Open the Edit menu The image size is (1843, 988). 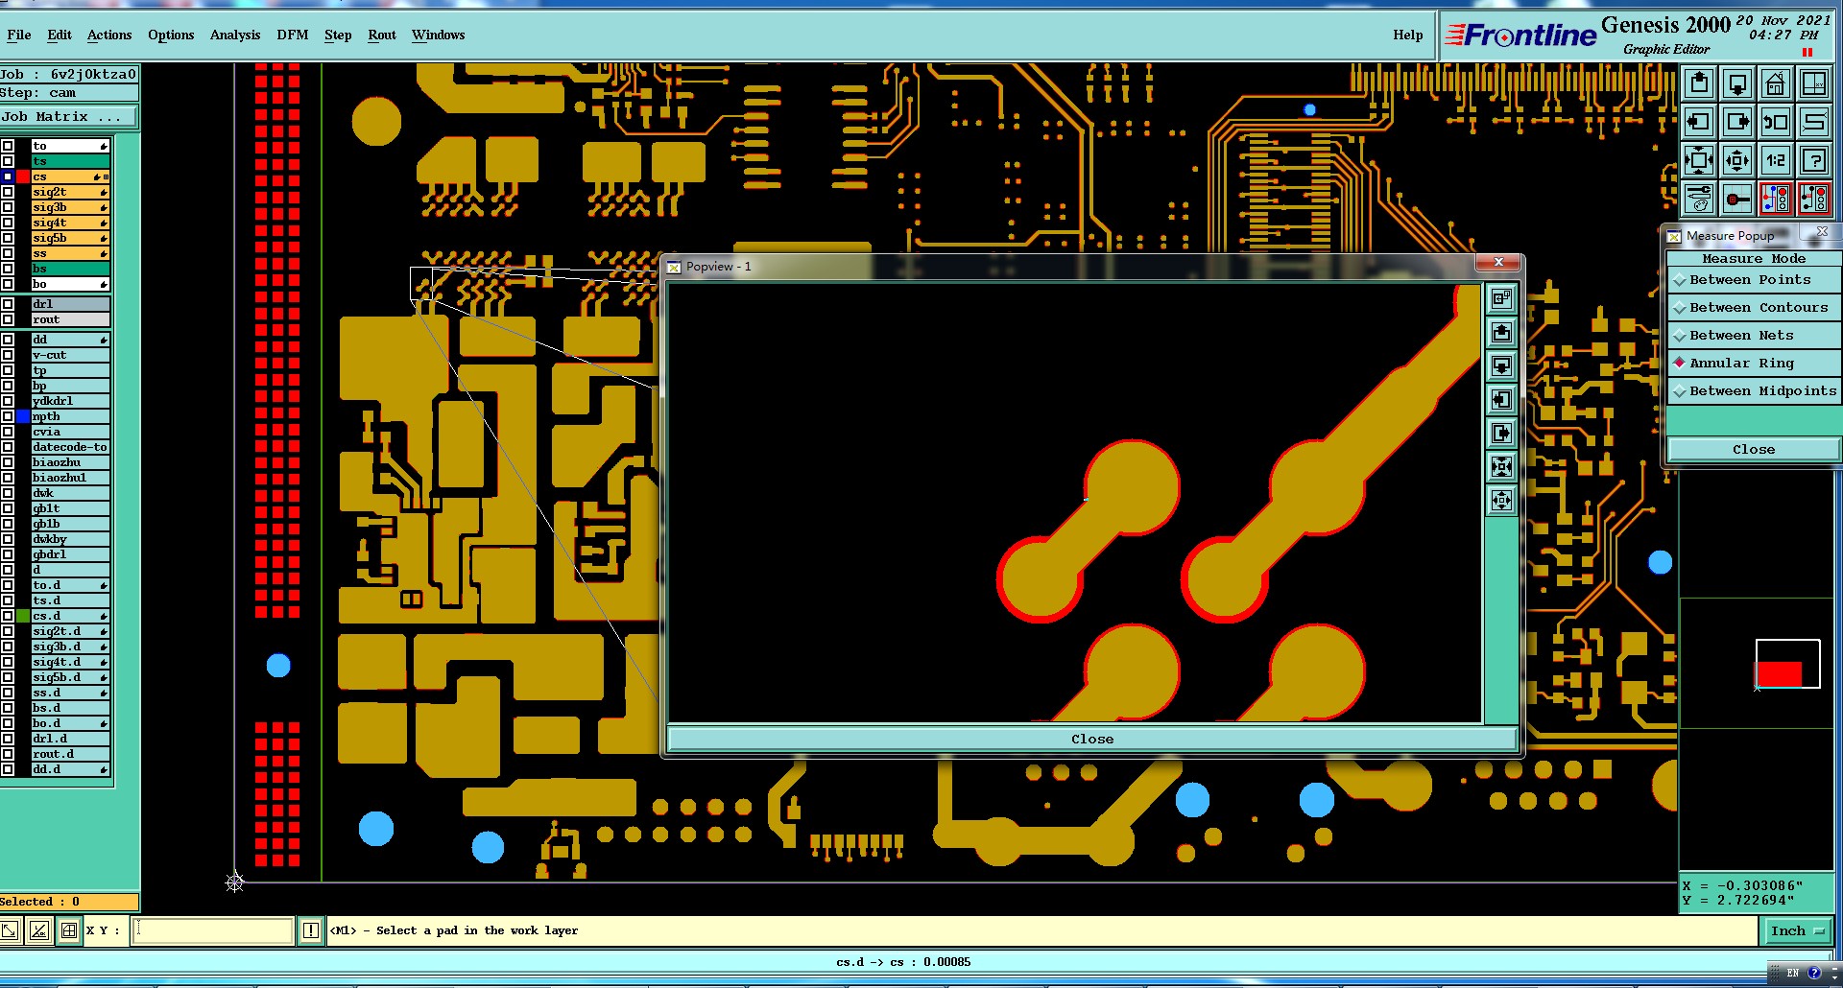tap(60, 35)
